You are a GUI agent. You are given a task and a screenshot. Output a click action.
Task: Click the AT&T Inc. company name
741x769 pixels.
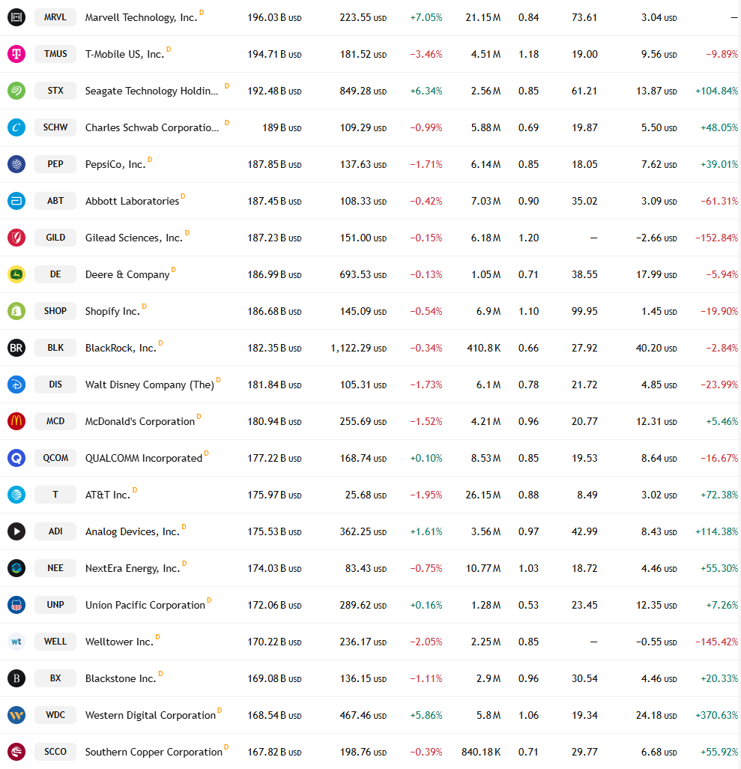(108, 495)
